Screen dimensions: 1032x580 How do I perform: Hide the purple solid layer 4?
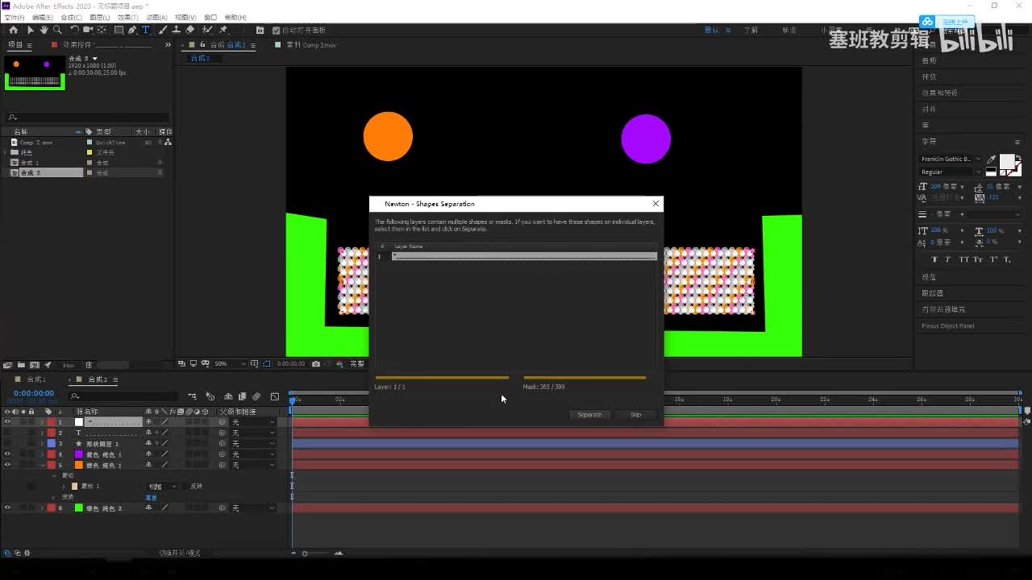coord(7,454)
